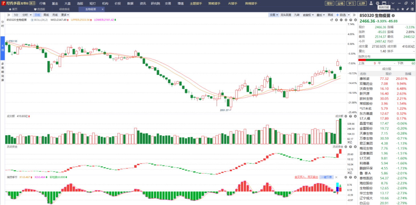Open the 前复权 adjustment dropdown
This screenshot has width=416, height=205.
click(308, 15)
